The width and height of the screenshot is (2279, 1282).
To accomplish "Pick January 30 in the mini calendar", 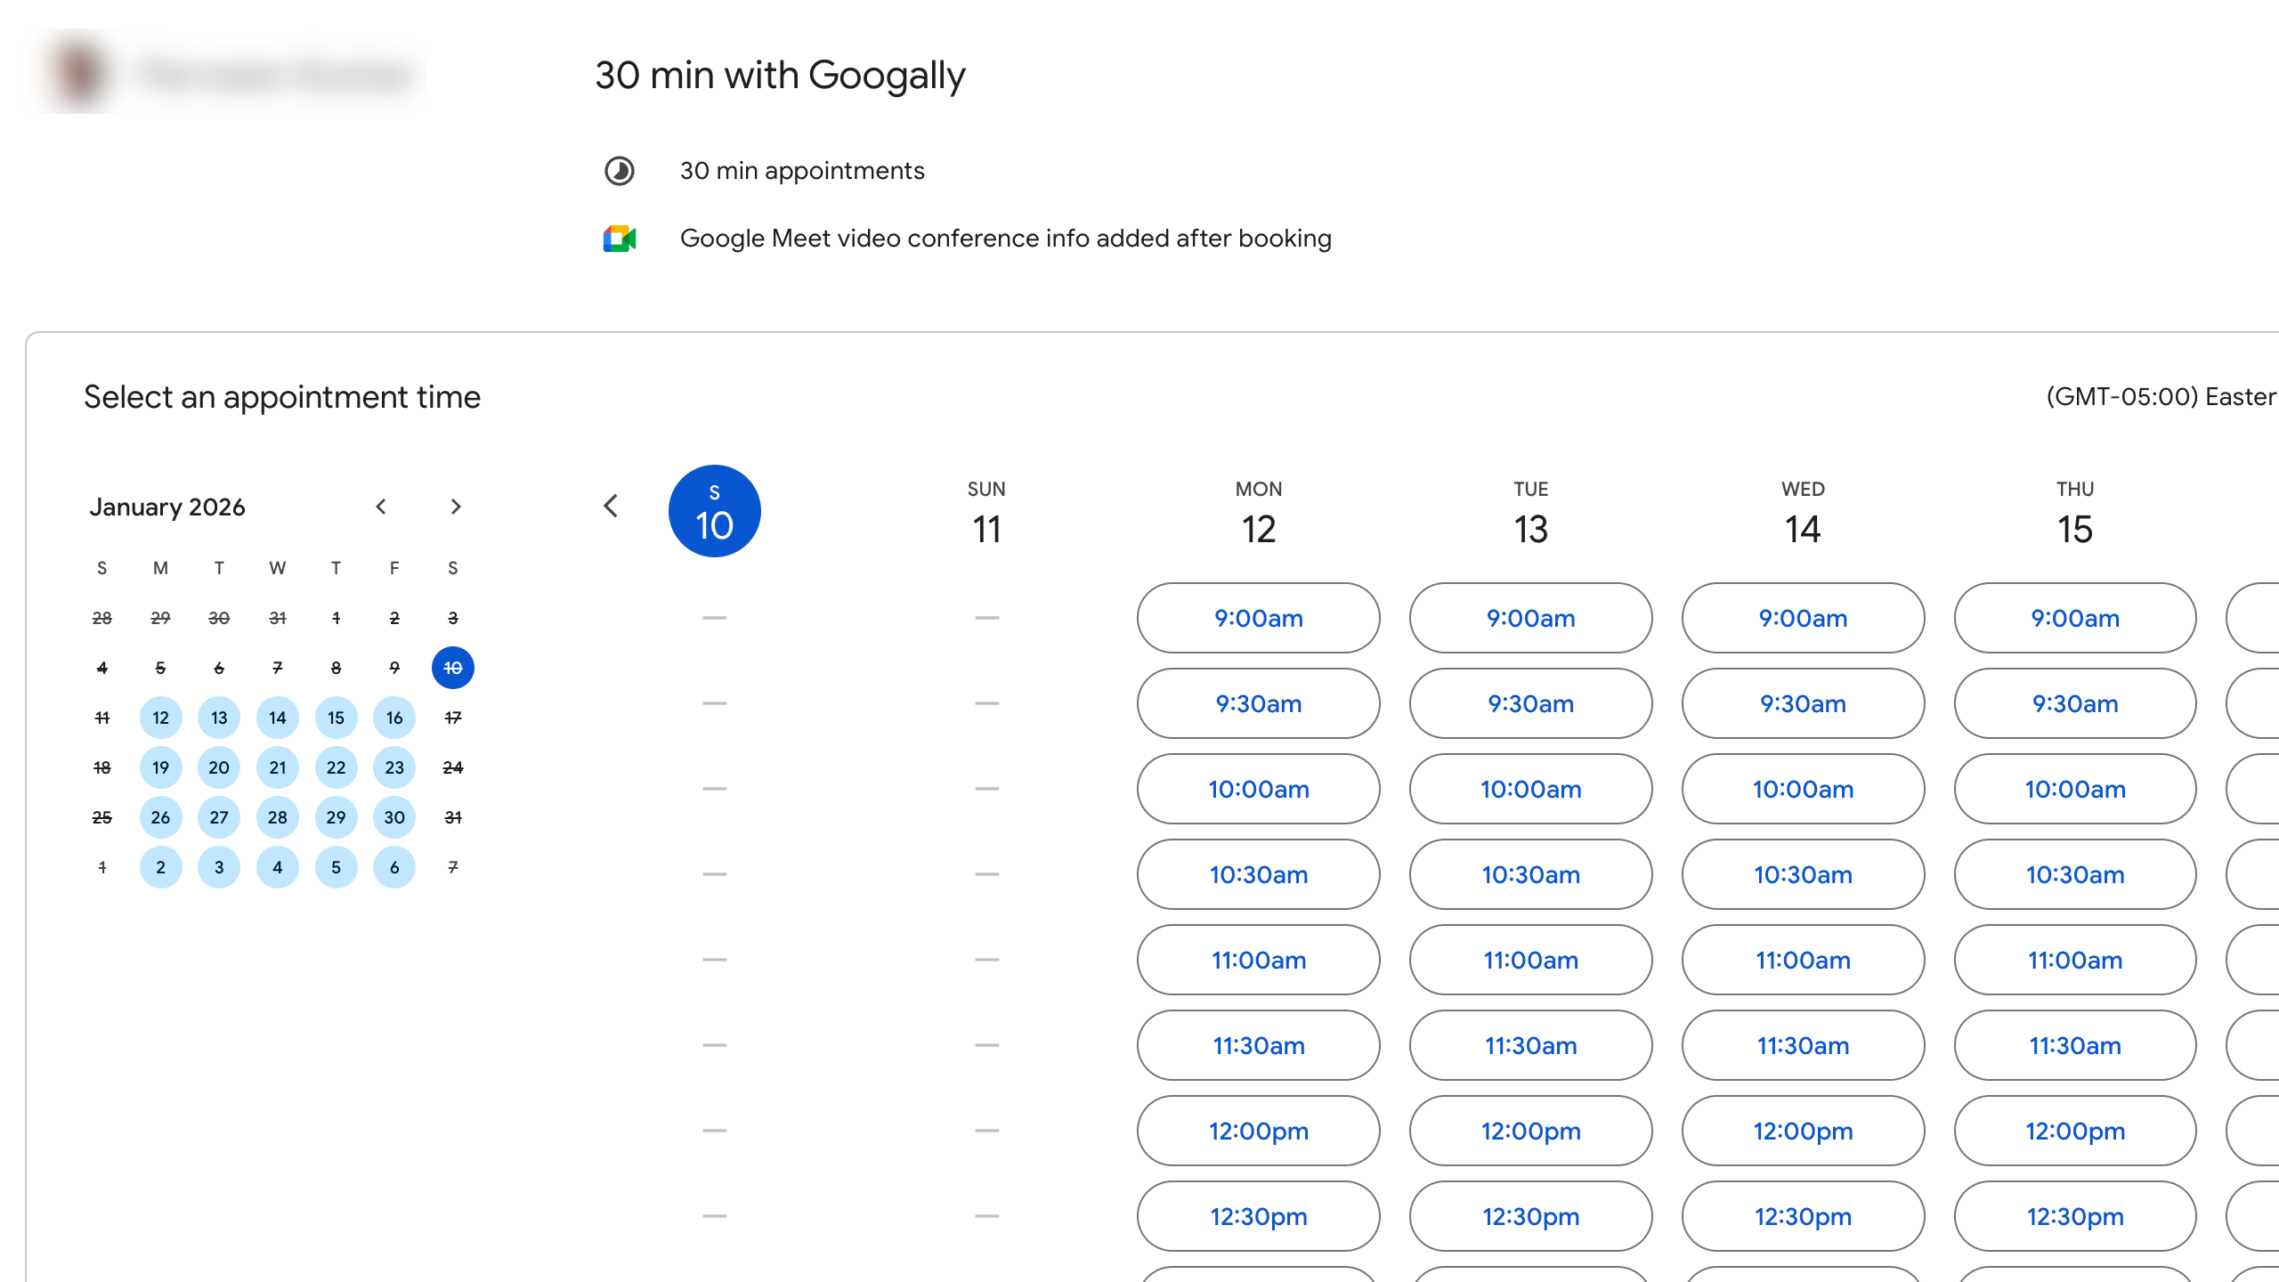I will pyautogui.click(x=394, y=817).
